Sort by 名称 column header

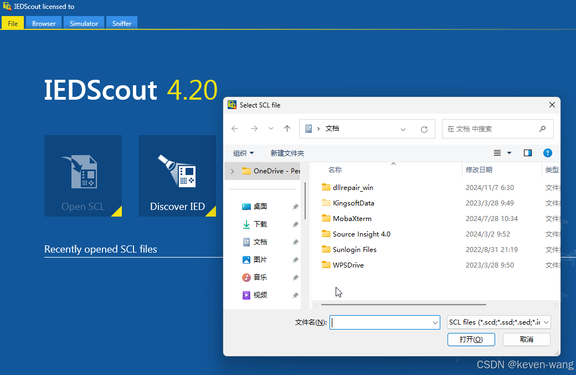click(335, 169)
